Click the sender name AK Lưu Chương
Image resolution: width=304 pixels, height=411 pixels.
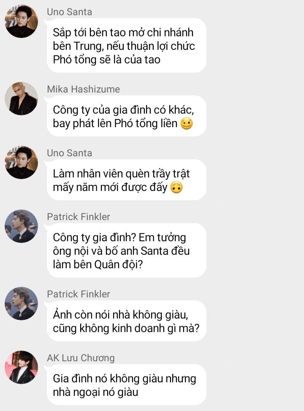[81, 358]
